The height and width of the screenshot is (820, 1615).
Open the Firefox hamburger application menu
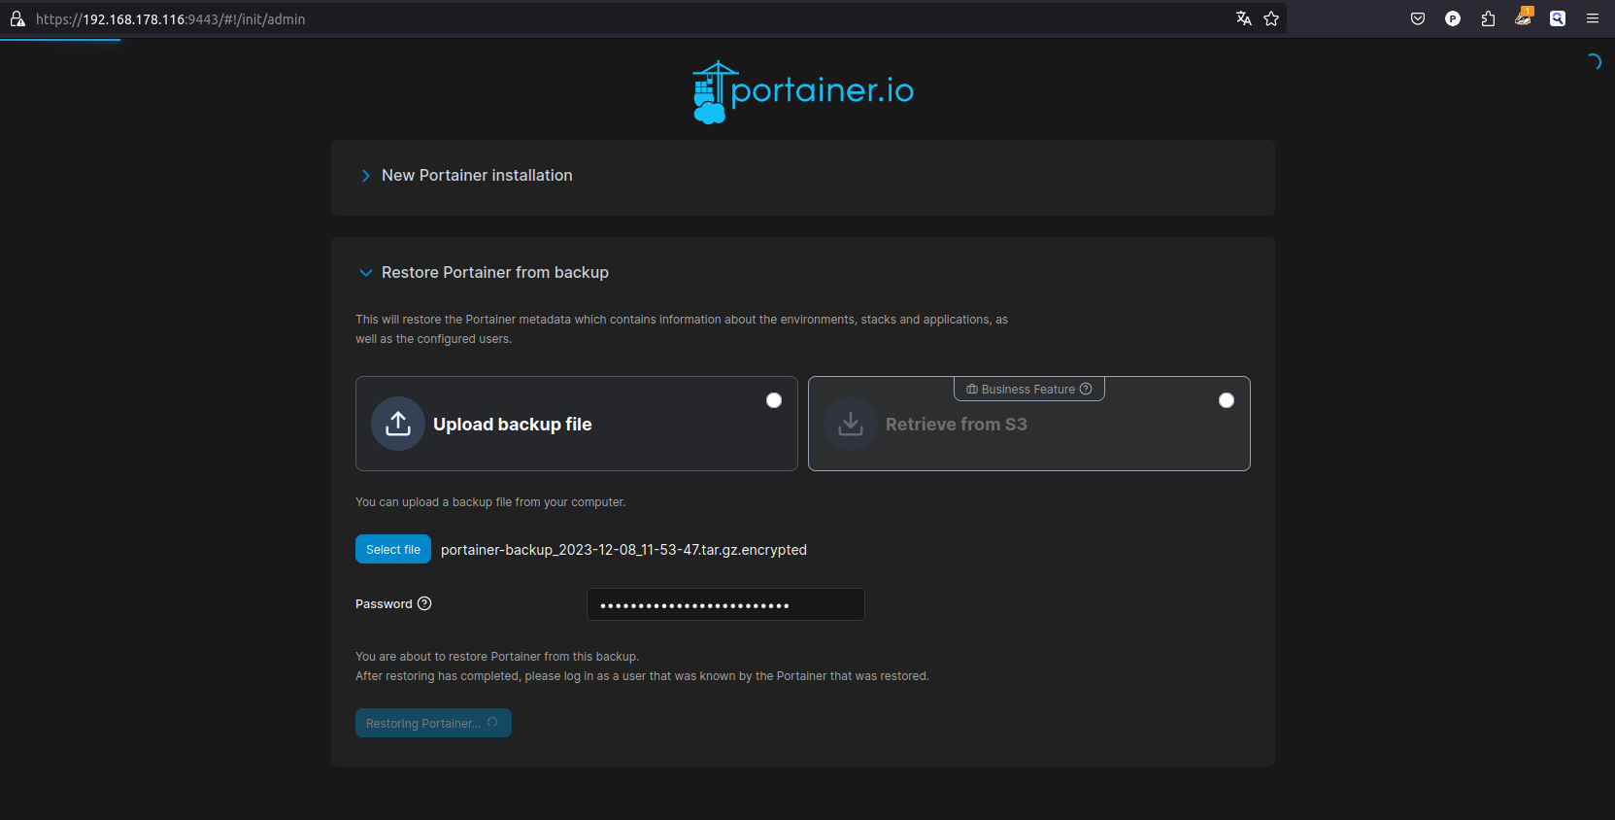tap(1593, 18)
